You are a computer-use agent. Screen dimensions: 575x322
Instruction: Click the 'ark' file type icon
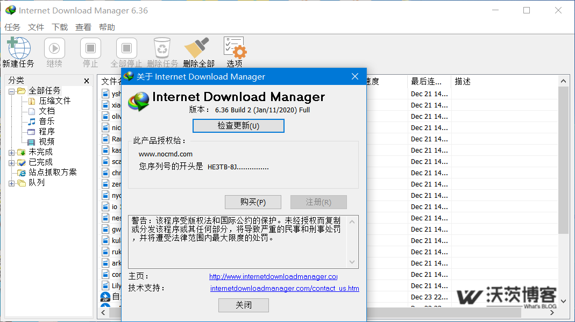pos(105,263)
